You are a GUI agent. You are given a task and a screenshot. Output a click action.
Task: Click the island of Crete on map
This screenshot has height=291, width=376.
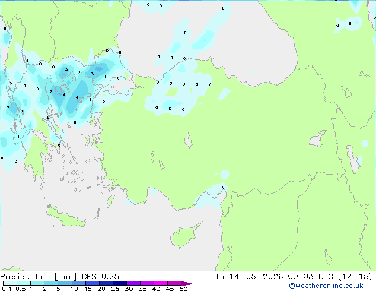coord(65,217)
